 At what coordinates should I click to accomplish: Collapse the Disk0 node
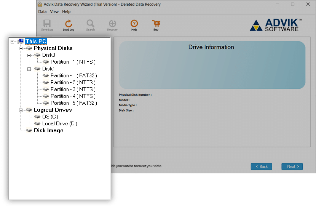coord(29,55)
